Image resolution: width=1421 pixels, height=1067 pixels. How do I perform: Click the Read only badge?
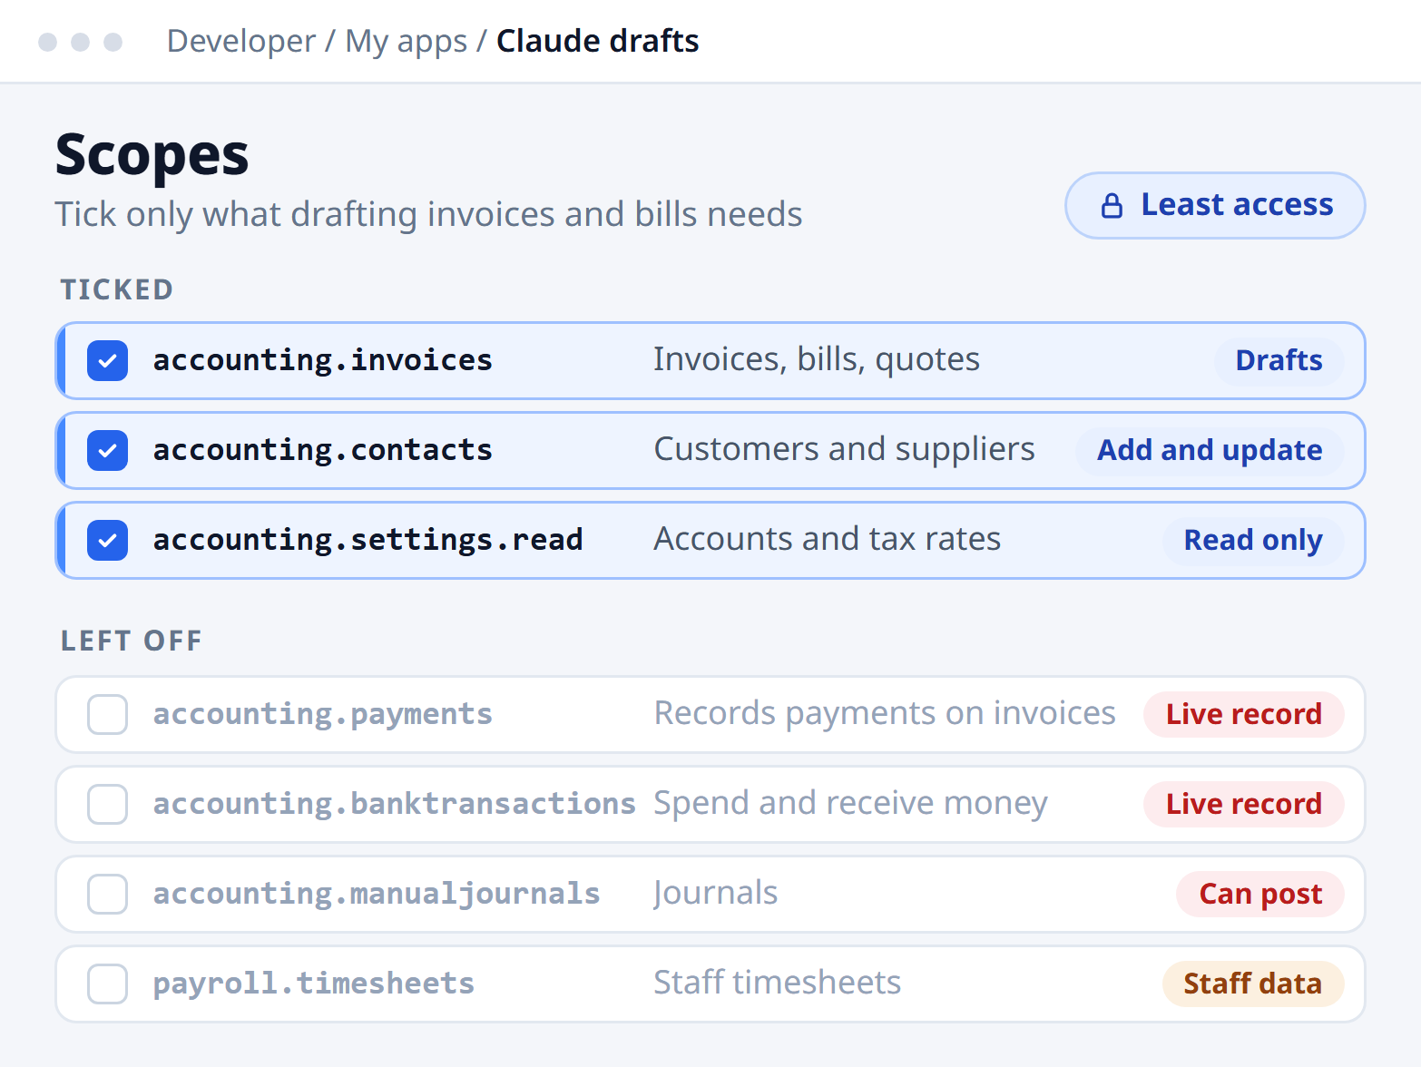[x=1253, y=540]
